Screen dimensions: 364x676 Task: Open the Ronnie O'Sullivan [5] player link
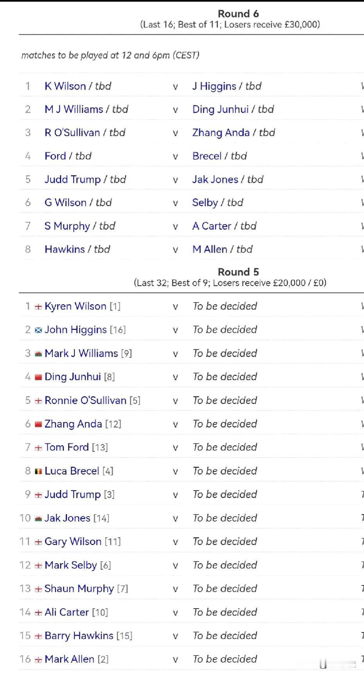(85, 400)
